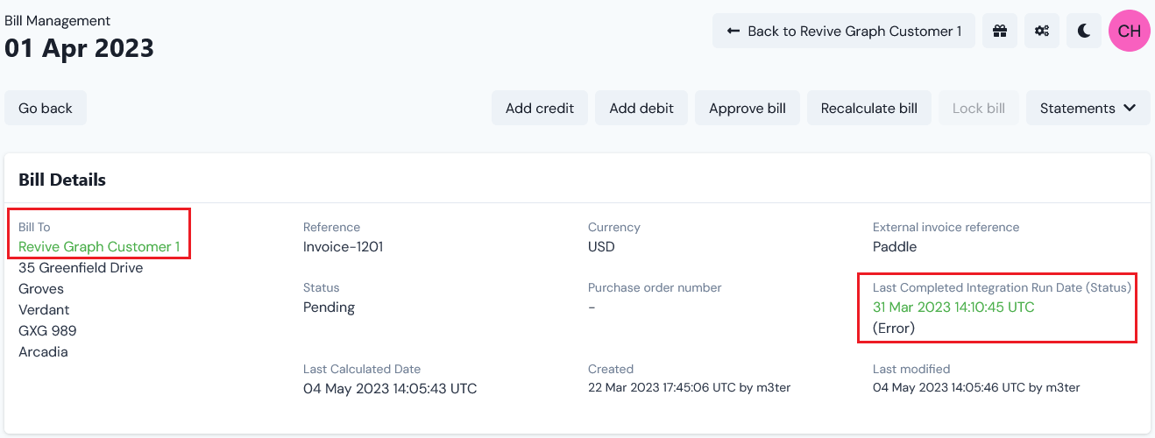Click the Lock bill button
The height and width of the screenshot is (438, 1155).
pyautogui.click(x=979, y=108)
